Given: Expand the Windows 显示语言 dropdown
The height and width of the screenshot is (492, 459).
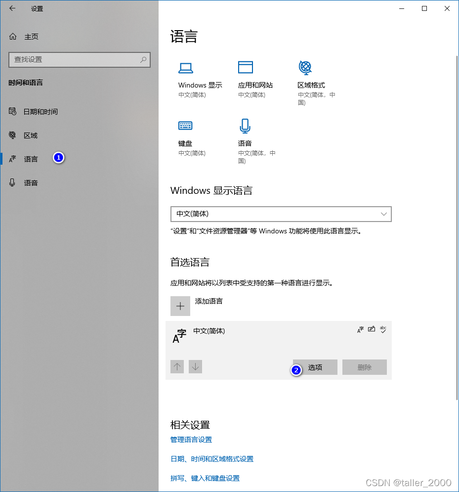Looking at the screenshot, I should [x=281, y=214].
